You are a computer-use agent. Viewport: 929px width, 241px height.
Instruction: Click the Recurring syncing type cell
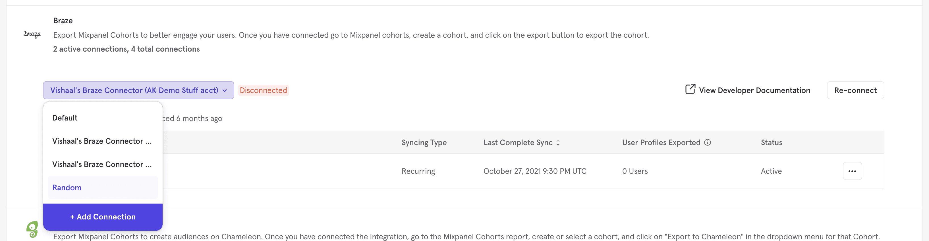418,171
